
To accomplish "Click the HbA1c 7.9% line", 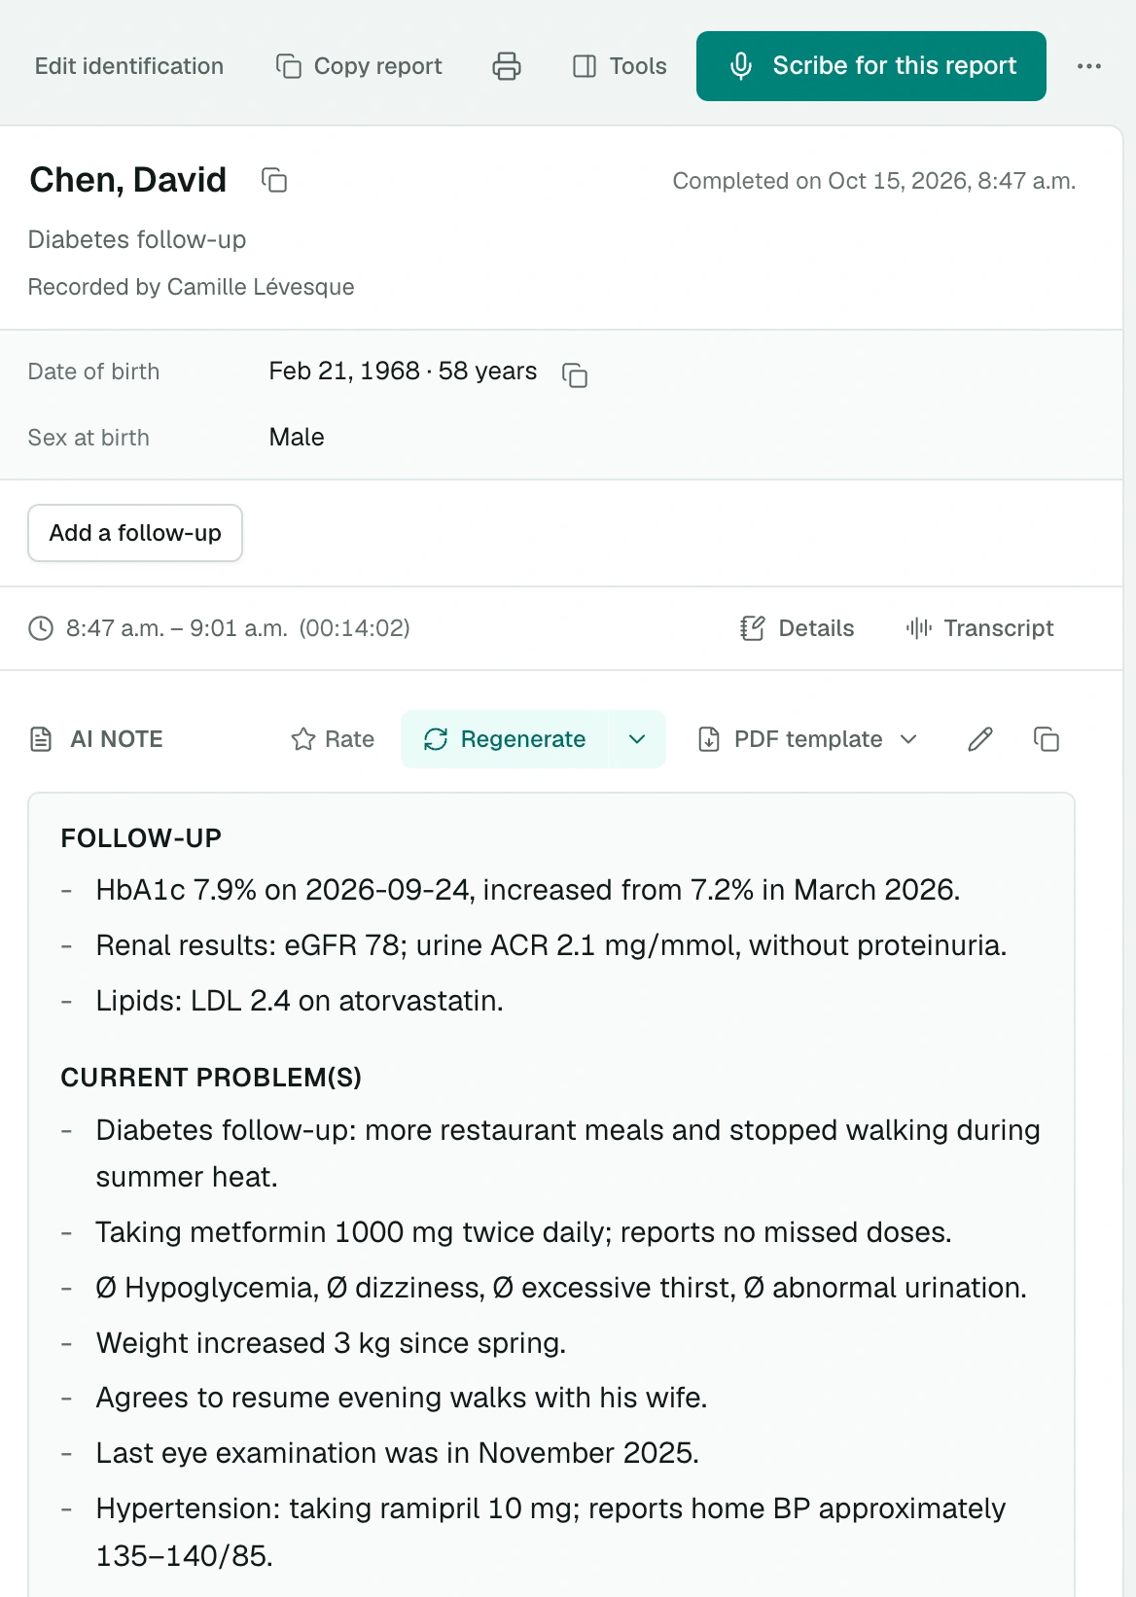I will click(x=528, y=890).
